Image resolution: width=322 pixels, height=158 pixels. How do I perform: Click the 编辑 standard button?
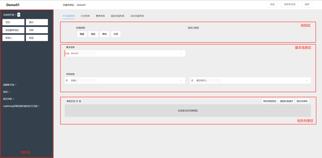[82, 34]
